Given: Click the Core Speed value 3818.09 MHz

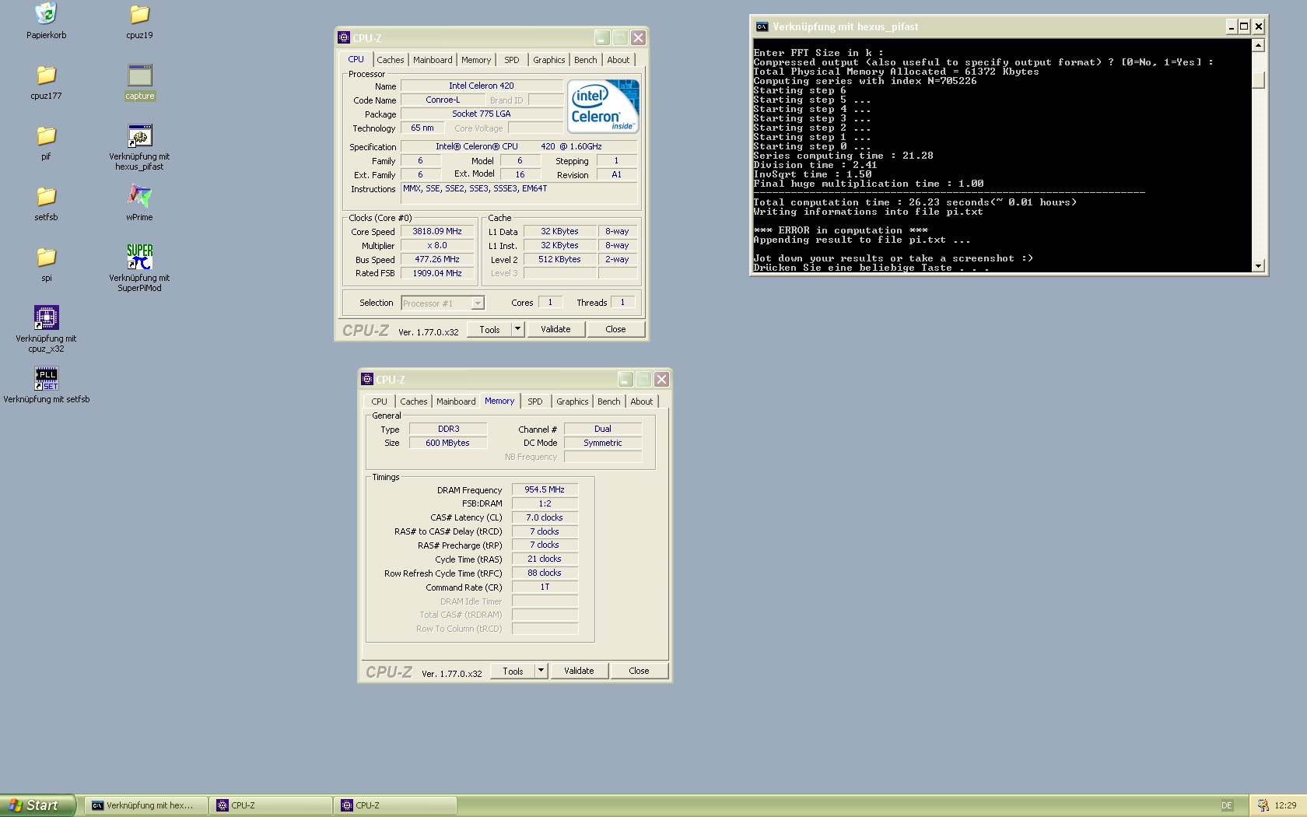Looking at the screenshot, I should pyautogui.click(x=437, y=231).
